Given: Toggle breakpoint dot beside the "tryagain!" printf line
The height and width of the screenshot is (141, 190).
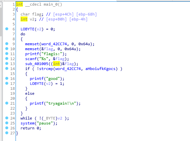Looking at the screenshot, I should [7, 103].
